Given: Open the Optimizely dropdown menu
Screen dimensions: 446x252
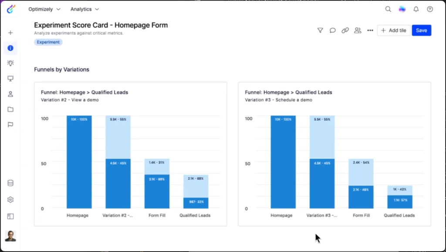Looking at the screenshot, I should 44,9.
